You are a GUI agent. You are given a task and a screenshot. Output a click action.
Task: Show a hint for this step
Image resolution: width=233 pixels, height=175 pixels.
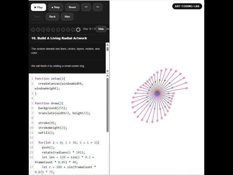pos(67,17)
